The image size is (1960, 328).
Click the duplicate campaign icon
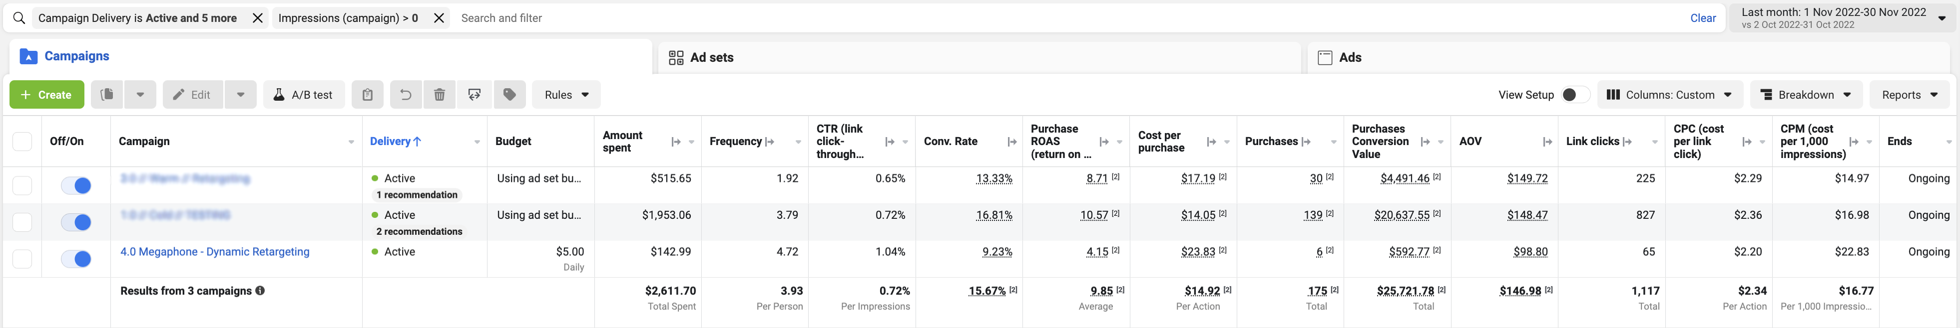(107, 95)
